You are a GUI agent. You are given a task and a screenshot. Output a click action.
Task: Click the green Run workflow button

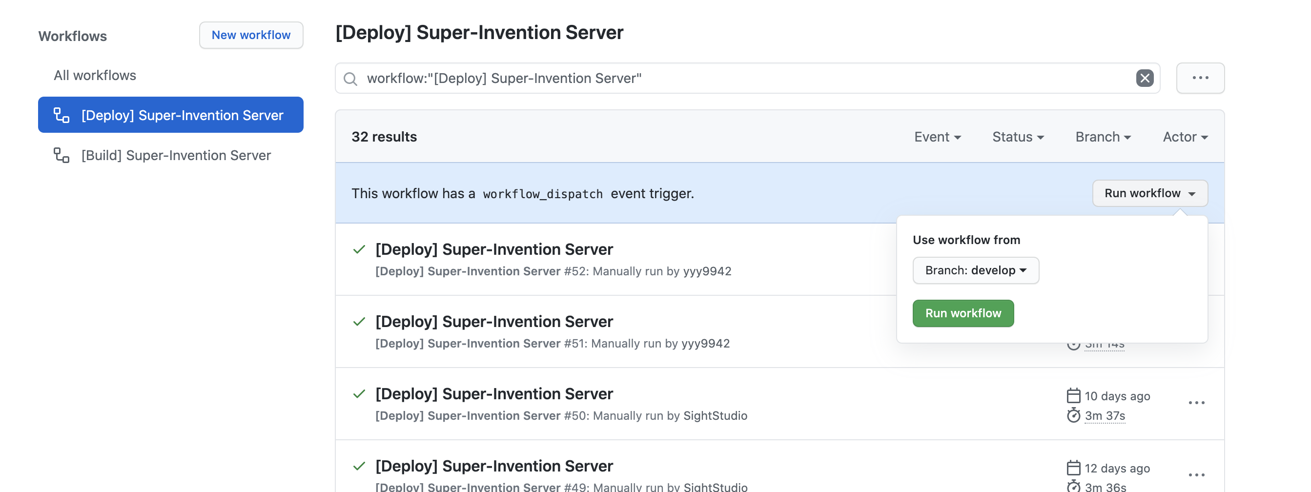pos(963,313)
